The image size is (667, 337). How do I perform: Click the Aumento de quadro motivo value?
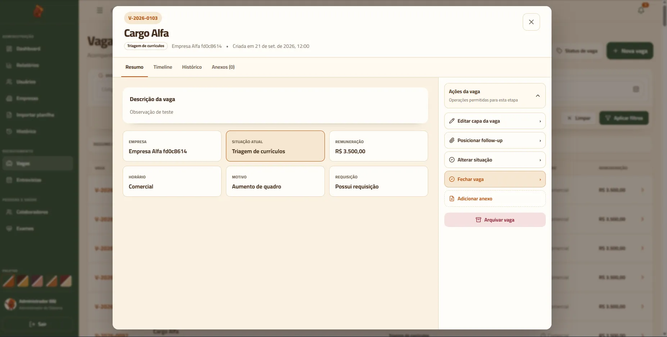[257, 187]
